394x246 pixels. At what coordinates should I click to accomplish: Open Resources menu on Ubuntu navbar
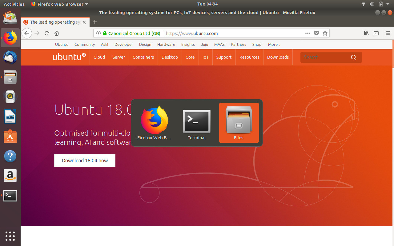[249, 57]
